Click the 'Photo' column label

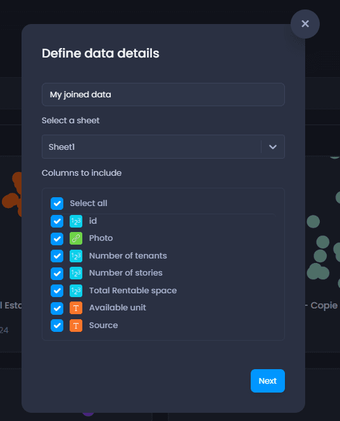(101, 238)
